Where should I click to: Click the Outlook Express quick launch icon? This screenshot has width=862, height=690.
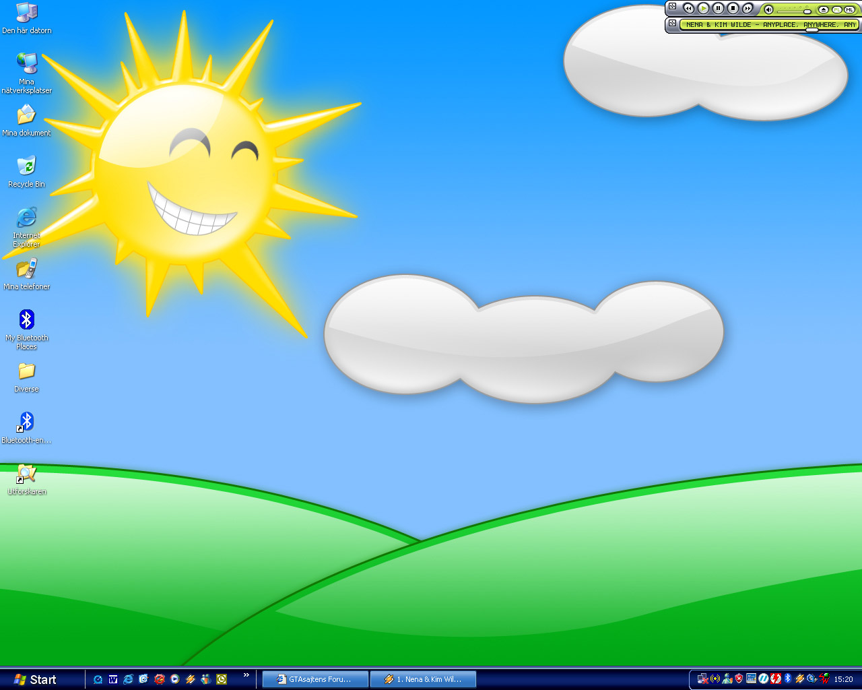tap(143, 679)
